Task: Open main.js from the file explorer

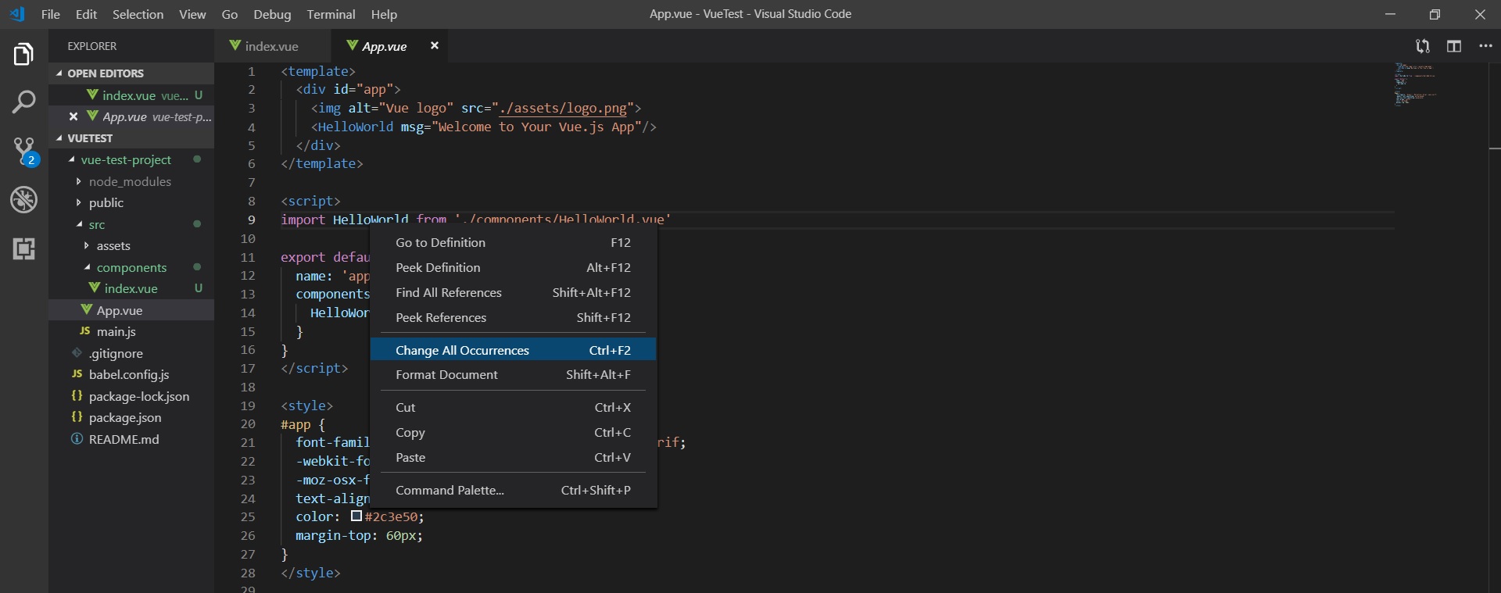Action: pyautogui.click(x=116, y=331)
